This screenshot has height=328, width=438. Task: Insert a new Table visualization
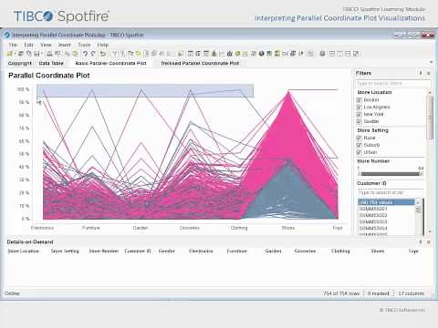191,54
